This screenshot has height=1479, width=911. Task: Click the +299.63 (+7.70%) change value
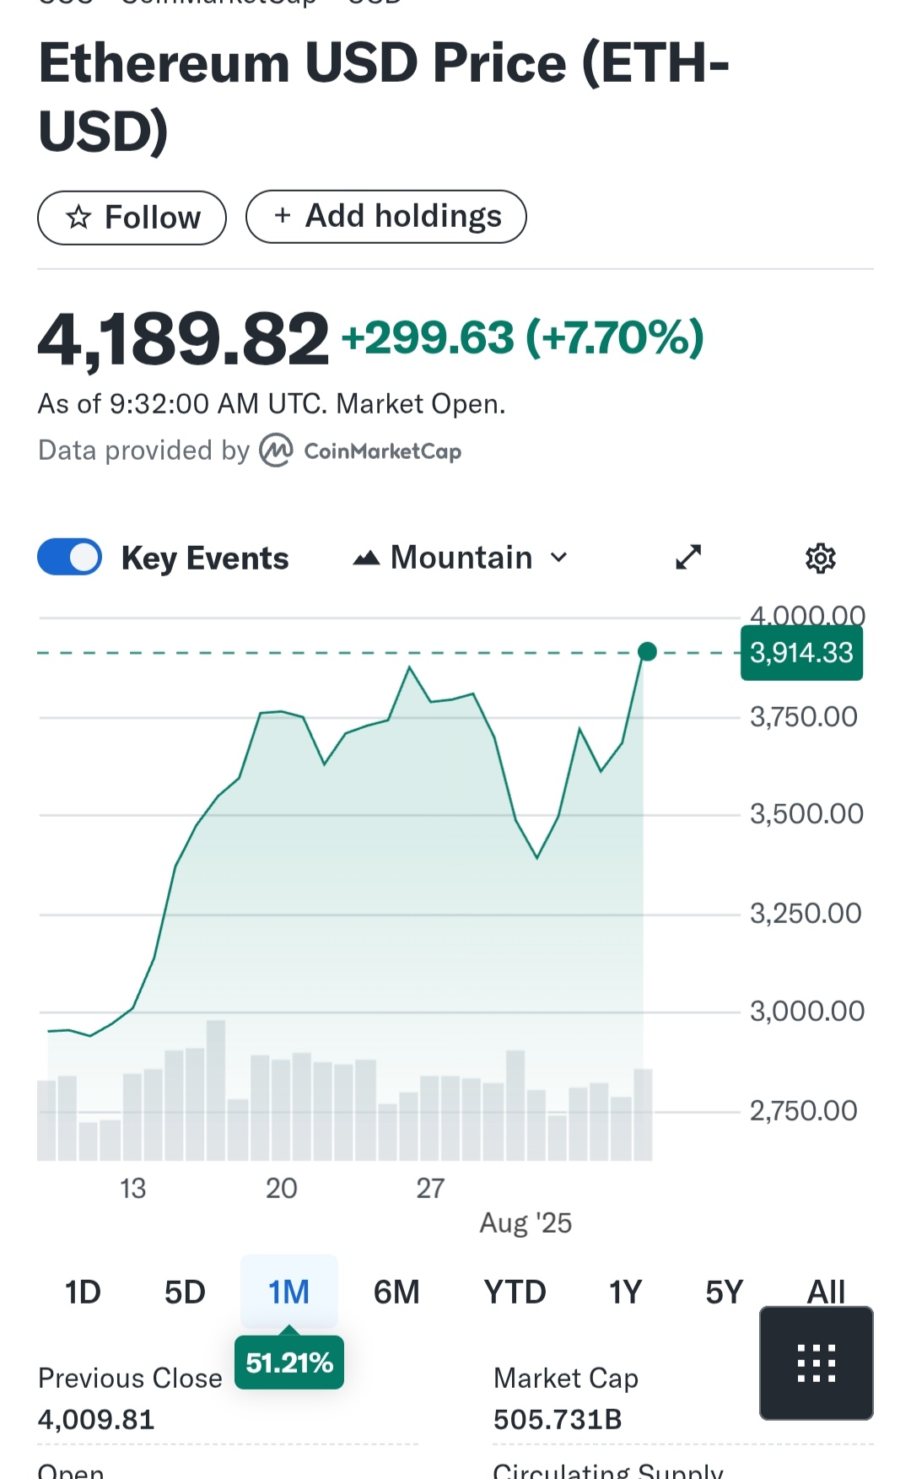(x=522, y=337)
